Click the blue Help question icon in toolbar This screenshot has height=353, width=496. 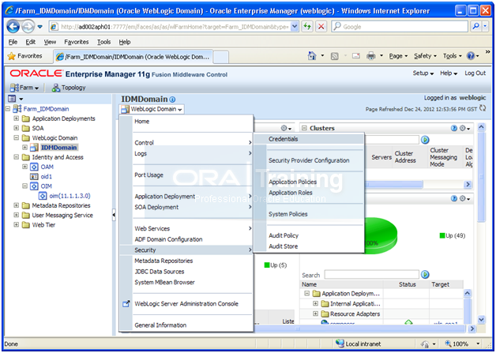click(x=471, y=56)
